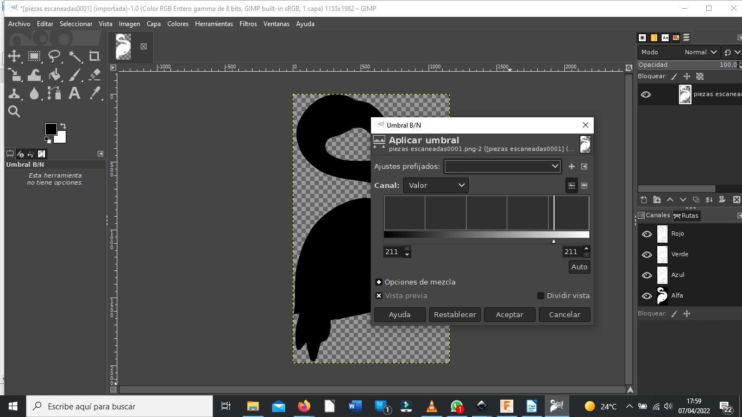Screen dimensions: 742x417
Task: Lower the selected layer
Action: click(683, 200)
